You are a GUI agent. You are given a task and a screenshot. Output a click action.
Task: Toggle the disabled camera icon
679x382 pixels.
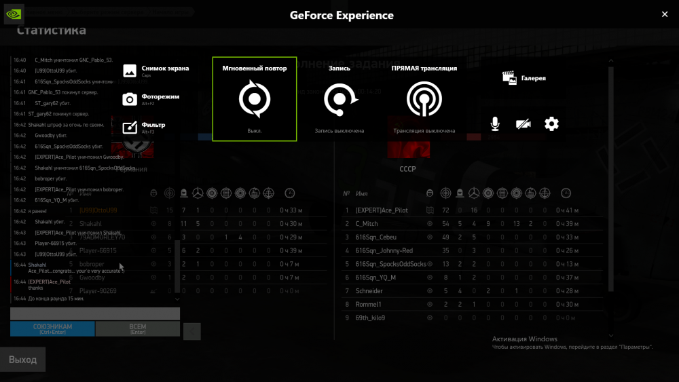[x=523, y=124]
